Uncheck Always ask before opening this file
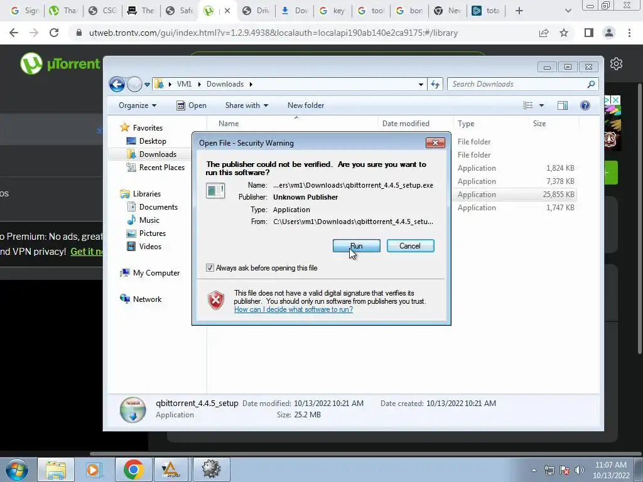Image resolution: width=643 pixels, height=482 pixels. coord(210,267)
